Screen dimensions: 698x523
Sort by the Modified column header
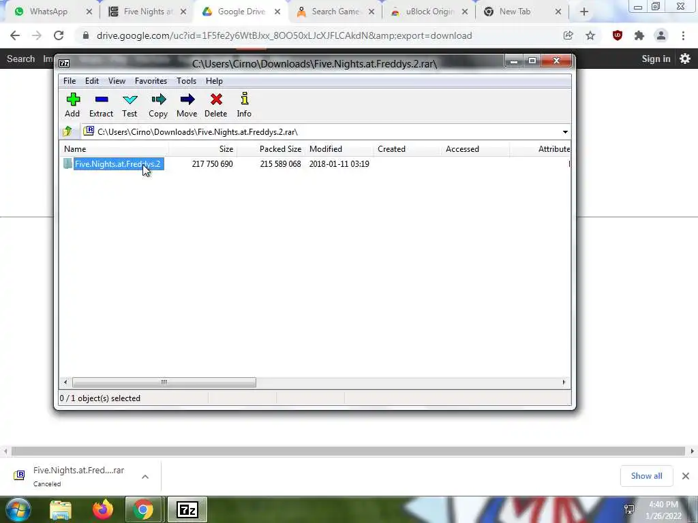pyautogui.click(x=339, y=149)
